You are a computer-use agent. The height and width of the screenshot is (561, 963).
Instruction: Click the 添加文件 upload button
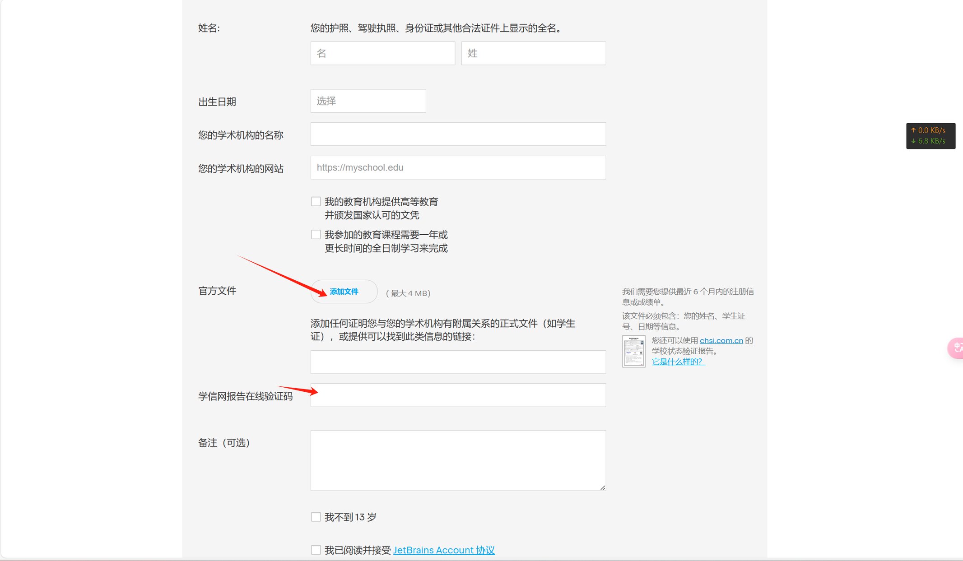(x=344, y=292)
